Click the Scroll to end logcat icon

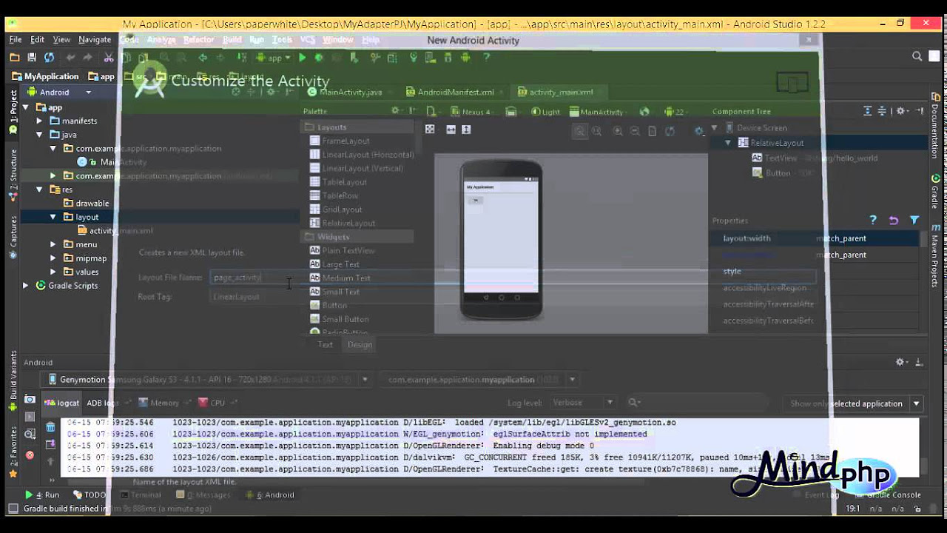(50, 444)
